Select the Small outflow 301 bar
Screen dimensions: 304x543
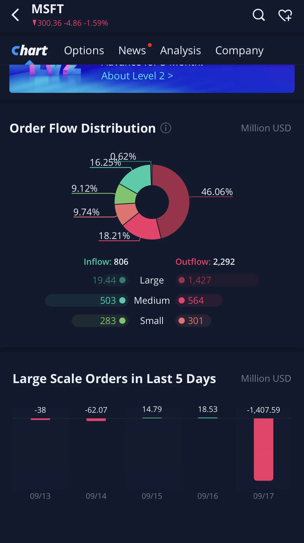tap(193, 321)
